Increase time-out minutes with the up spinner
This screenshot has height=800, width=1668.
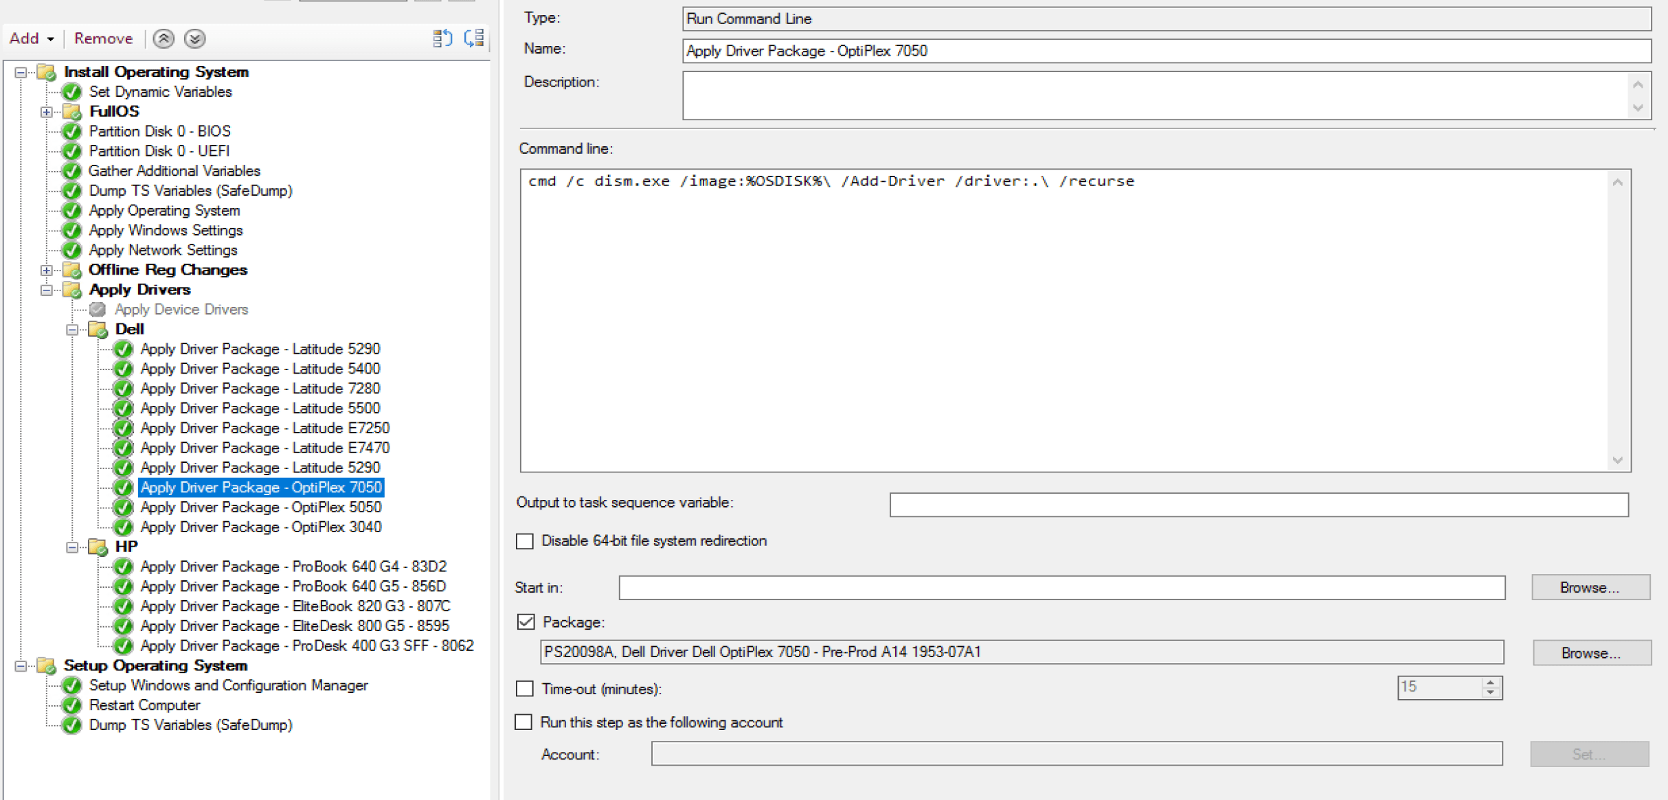pyautogui.click(x=1490, y=683)
